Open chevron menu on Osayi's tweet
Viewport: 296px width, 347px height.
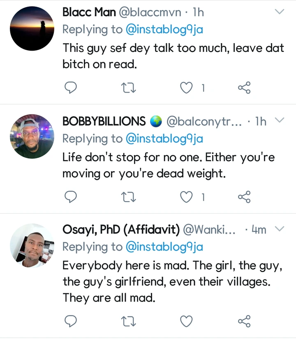[279, 229]
